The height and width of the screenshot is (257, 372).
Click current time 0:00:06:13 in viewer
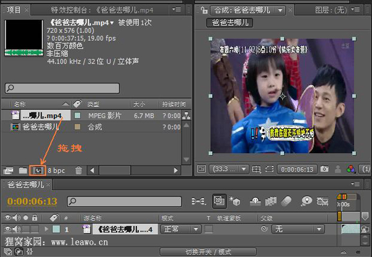click(297, 169)
